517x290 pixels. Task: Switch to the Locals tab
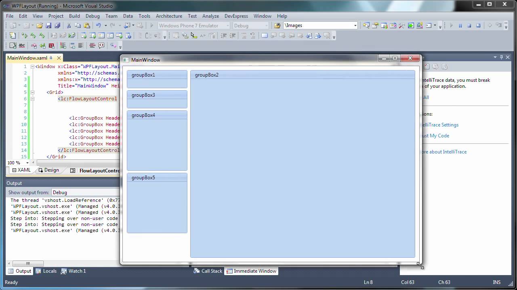tap(46, 271)
